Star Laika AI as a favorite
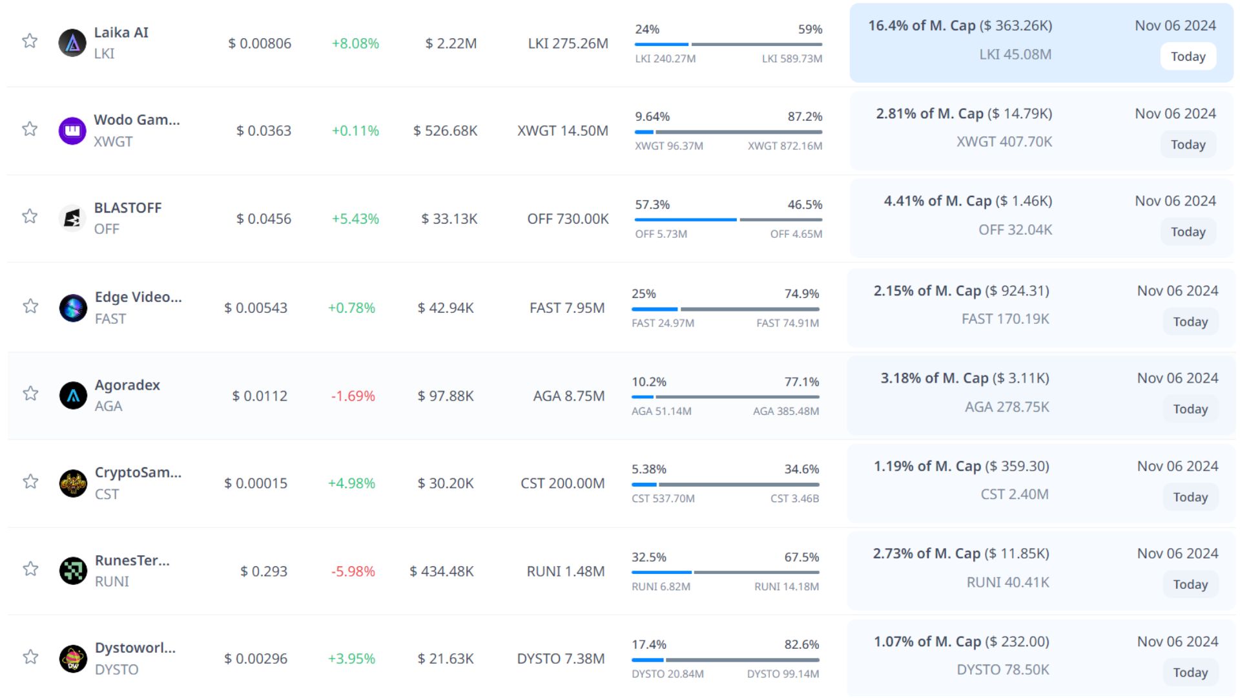Screen dimensions: 1240x698 (30, 41)
